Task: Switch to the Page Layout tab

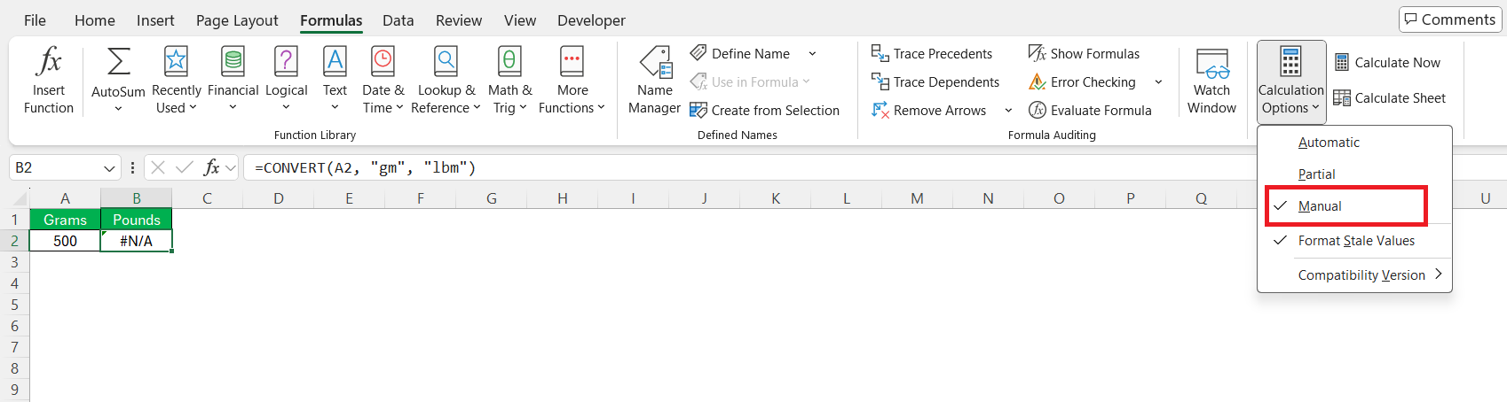Action: (x=237, y=20)
